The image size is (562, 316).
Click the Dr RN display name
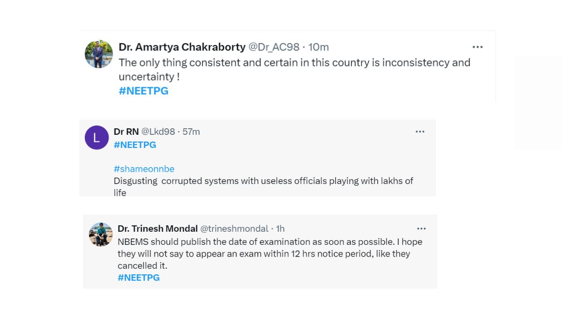click(126, 132)
